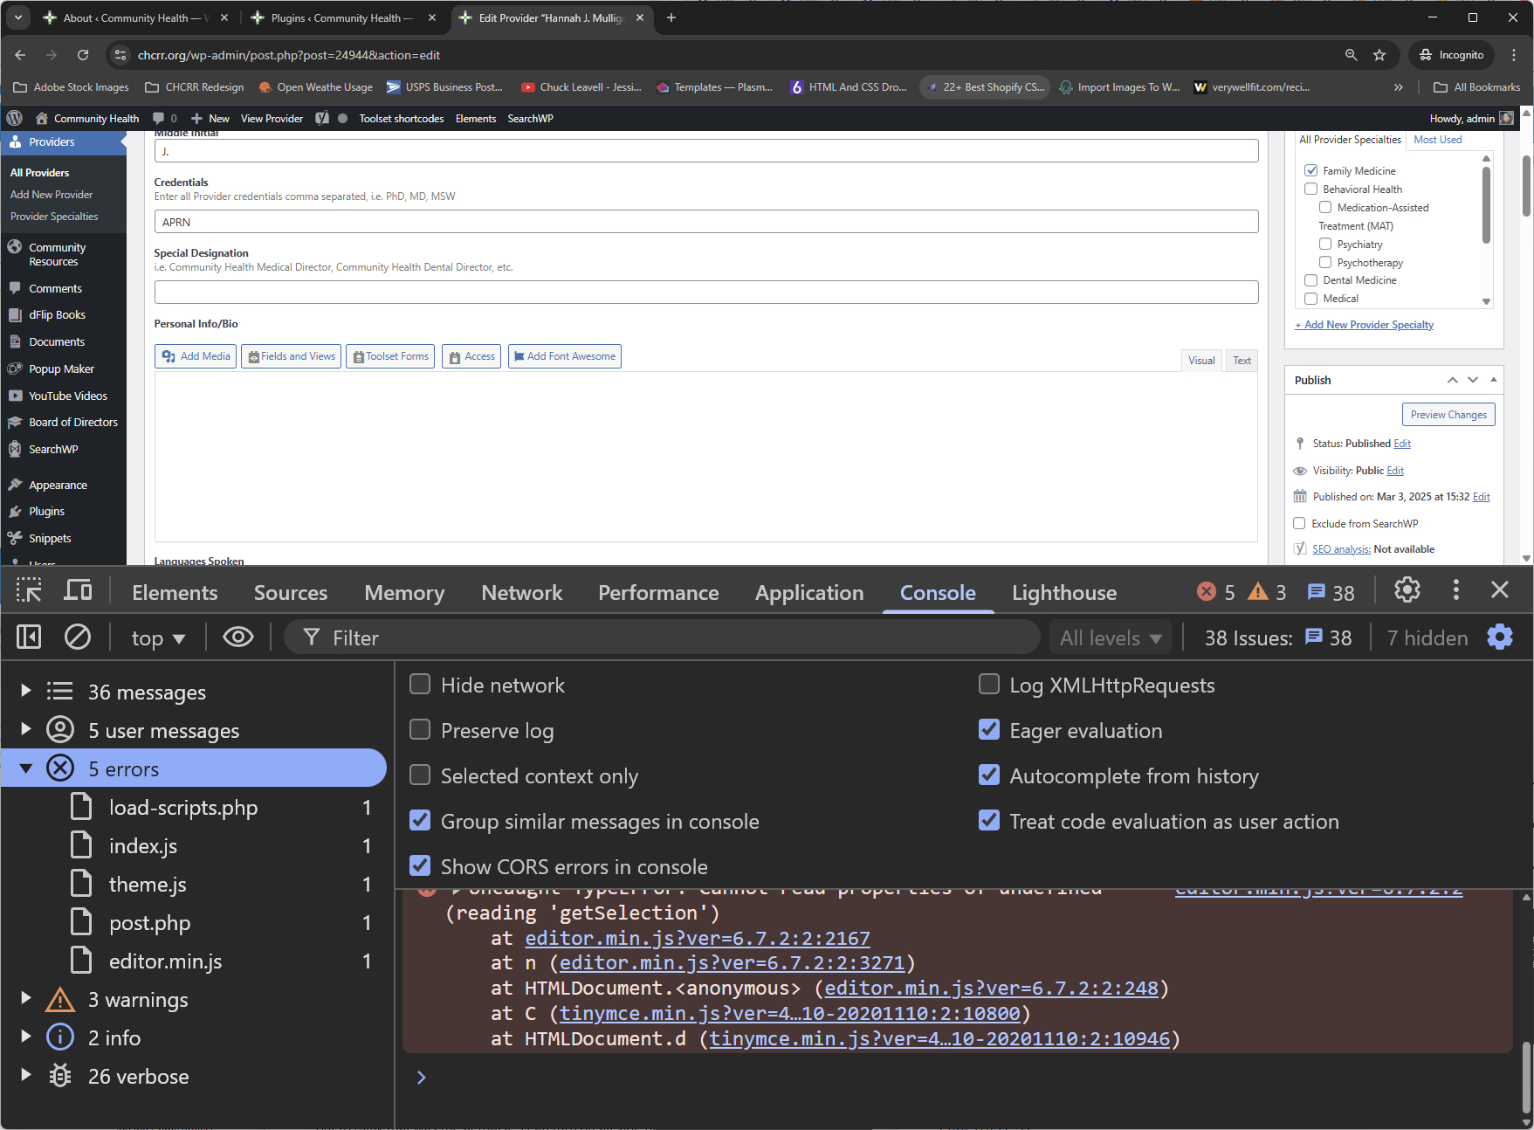Viewport: 1534px width, 1130px height.
Task: Enable Hide network checkbox
Action: click(x=420, y=684)
